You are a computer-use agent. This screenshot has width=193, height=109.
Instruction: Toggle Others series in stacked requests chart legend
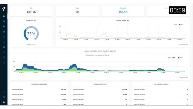coord(180,58)
